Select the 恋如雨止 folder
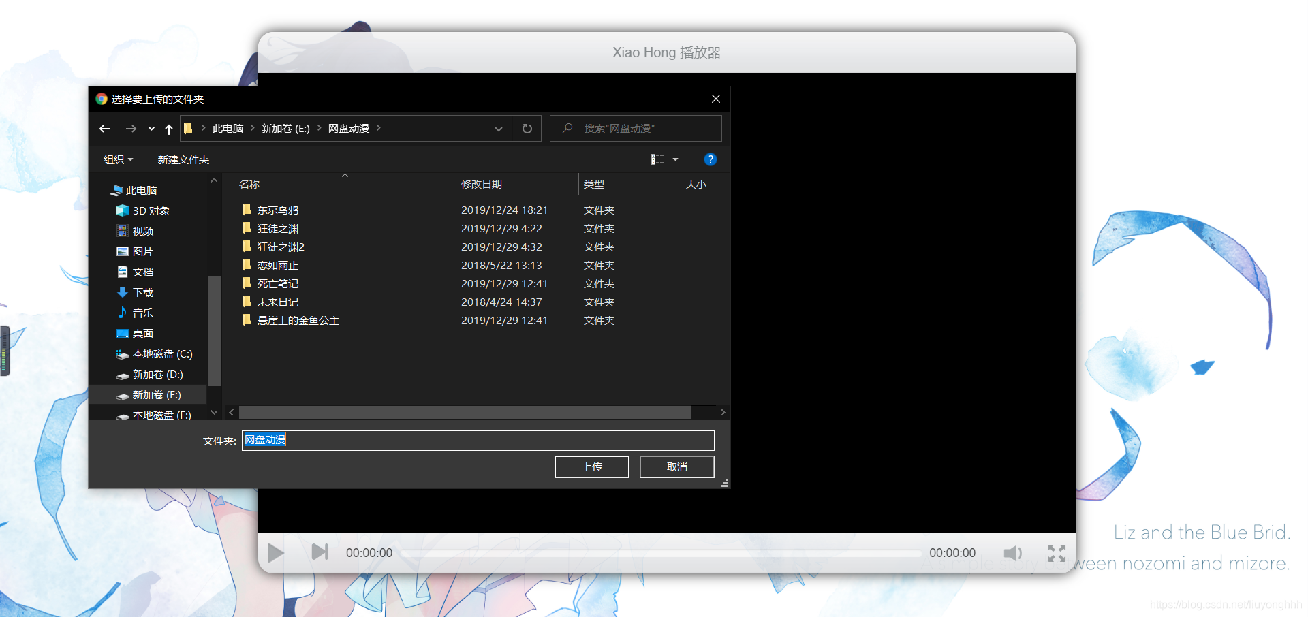1308x617 pixels. pos(277,266)
